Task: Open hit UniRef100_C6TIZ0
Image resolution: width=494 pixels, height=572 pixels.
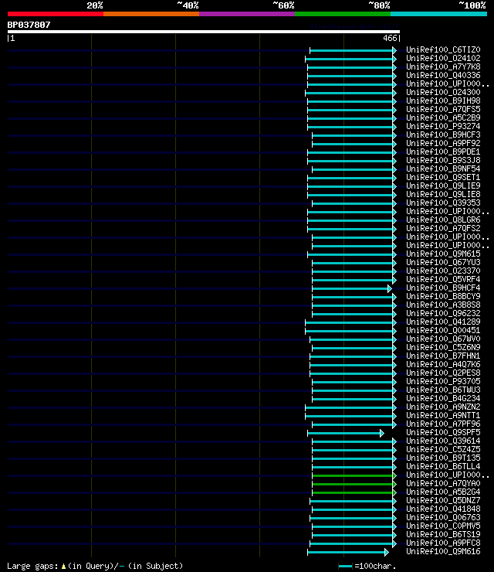Action: pyautogui.click(x=443, y=49)
